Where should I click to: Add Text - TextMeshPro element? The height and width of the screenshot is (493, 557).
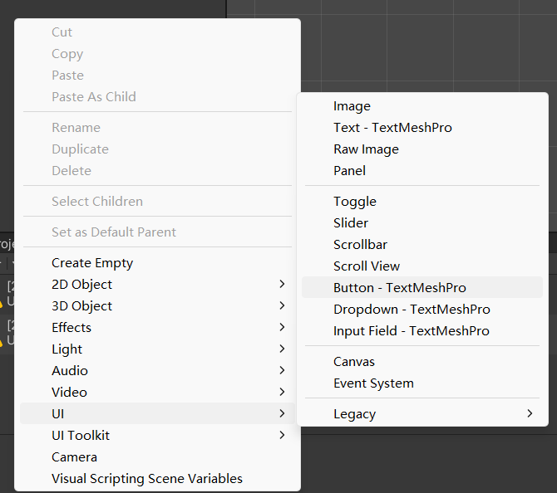392,128
